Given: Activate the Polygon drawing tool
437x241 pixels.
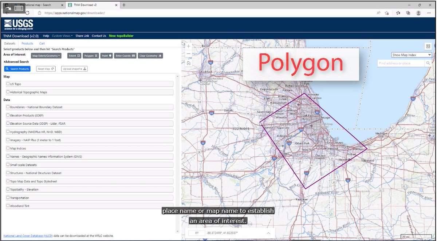Looking at the screenshot, I should point(91,56).
